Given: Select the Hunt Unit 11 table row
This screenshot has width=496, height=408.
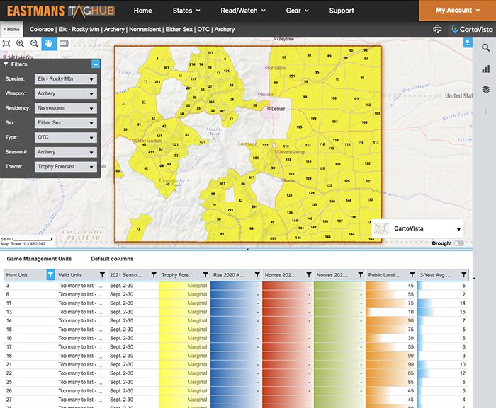Looking at the screenshot, I should 236,303.
